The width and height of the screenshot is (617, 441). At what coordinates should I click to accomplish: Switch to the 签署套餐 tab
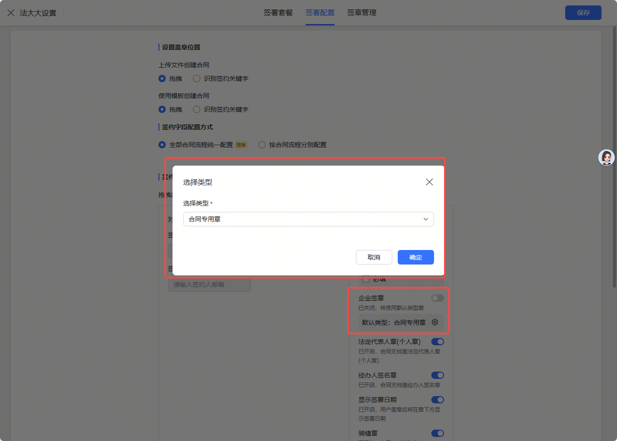[278, 13]
